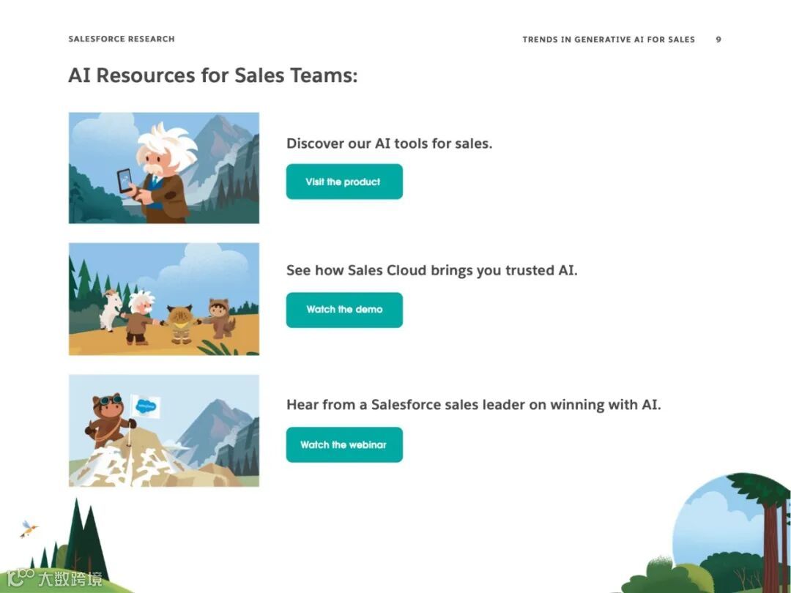Viewport: 791px width, 593px height.
Task: Open the characters holding hands thumbnail
Action: (164, 299)
